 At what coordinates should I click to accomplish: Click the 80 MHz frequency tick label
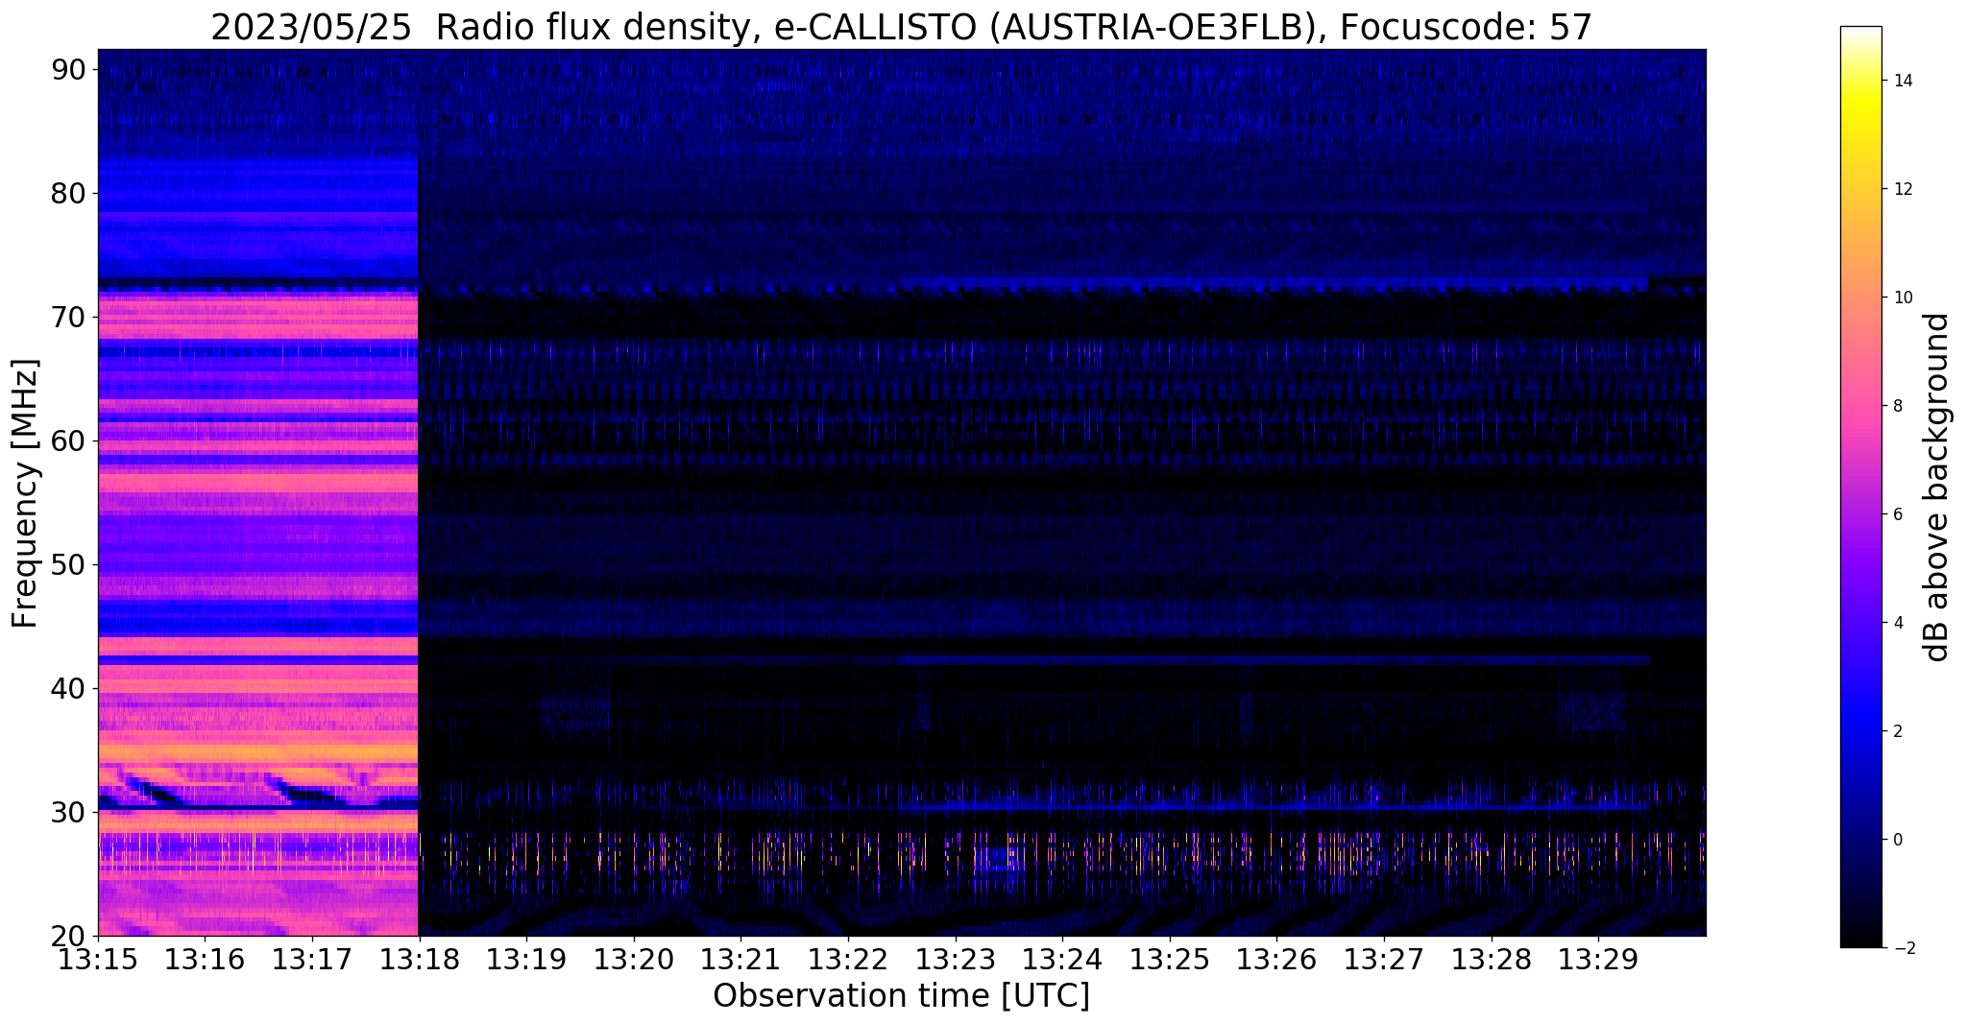click(x=68, y=193)
